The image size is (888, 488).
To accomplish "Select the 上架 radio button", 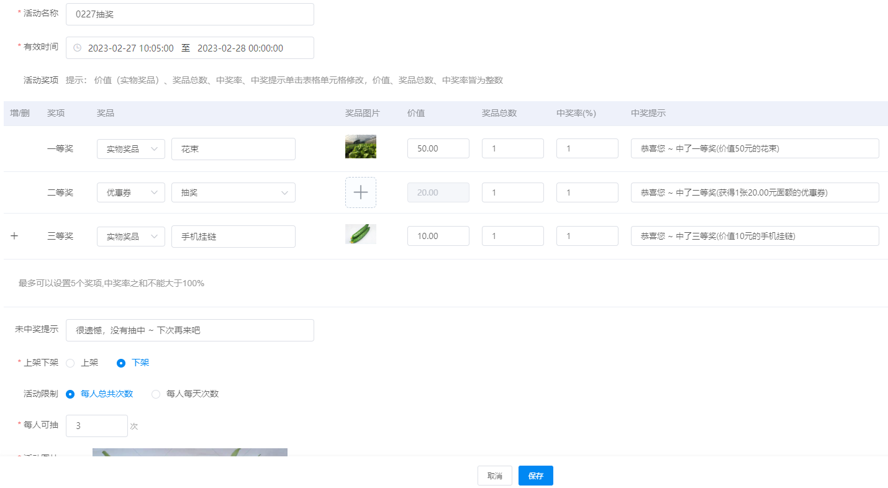I will (70, 363).
